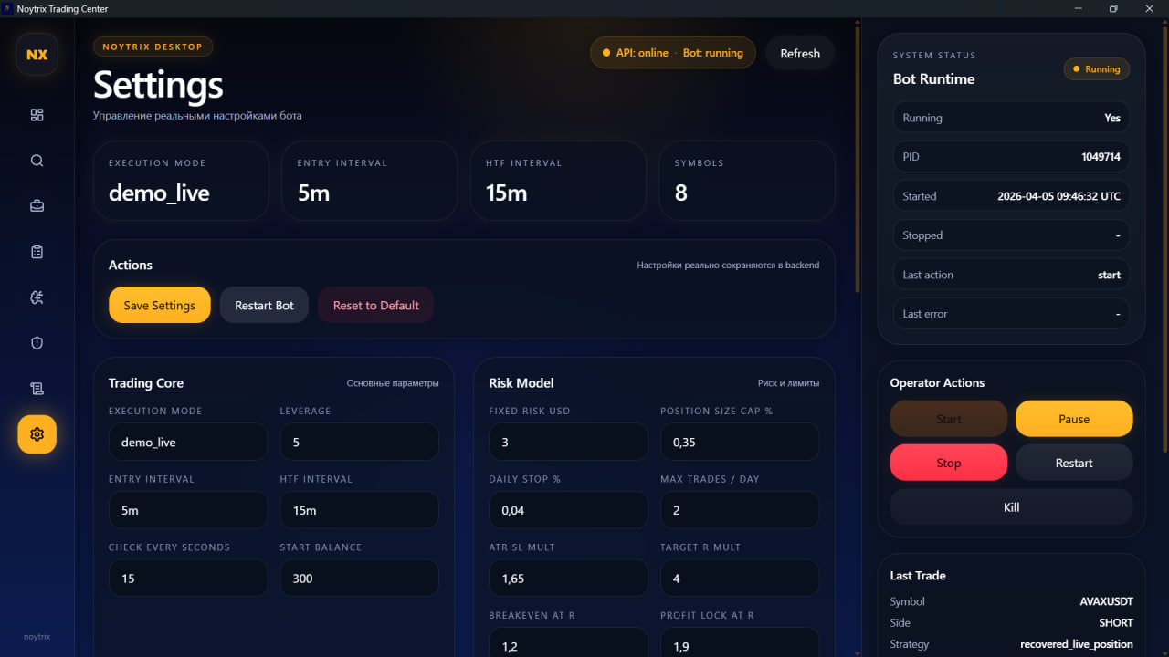Click the API online Bot running pill
Screen dimensions: 1169x657
pos(672,53)
